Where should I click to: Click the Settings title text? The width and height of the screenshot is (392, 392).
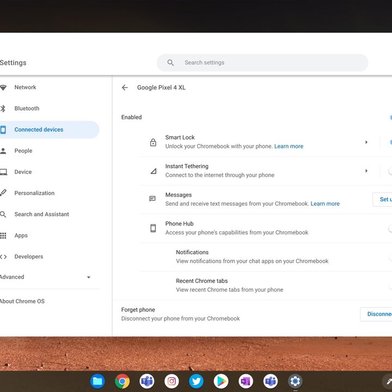coord(13,63)
